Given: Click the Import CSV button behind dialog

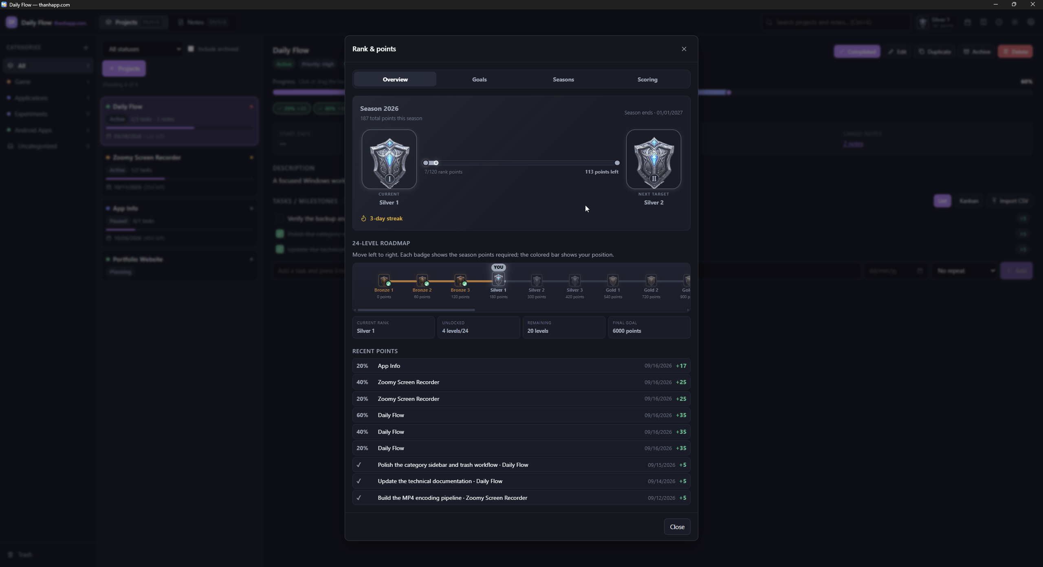Looking at the screenshot, I should click(1010, 201).
